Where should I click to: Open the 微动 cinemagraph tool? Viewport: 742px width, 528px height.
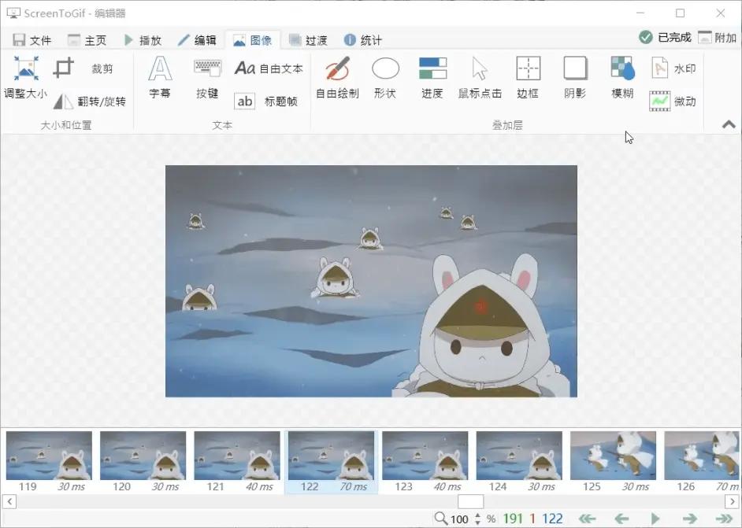[x=673, y=102]
